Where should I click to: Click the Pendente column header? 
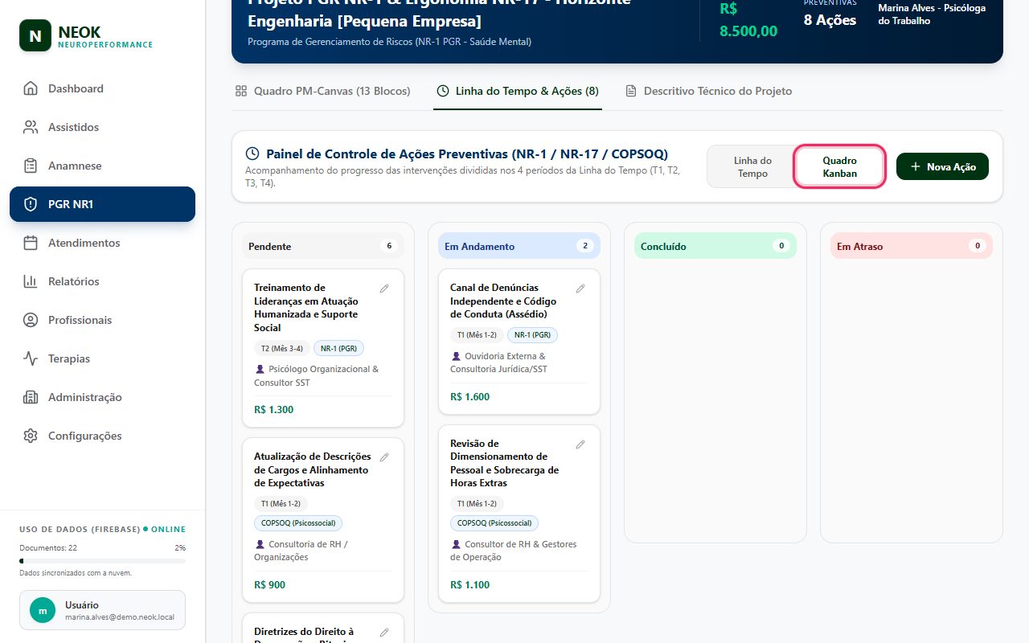click(x=323, y=246)
